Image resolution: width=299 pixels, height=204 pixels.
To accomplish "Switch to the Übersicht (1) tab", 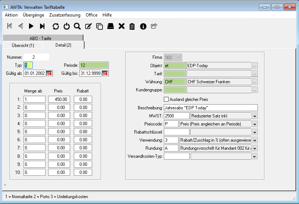I will click(x=23, y=45).
